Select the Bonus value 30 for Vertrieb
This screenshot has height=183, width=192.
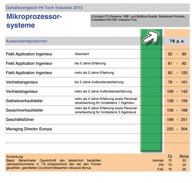pos(184,161)
